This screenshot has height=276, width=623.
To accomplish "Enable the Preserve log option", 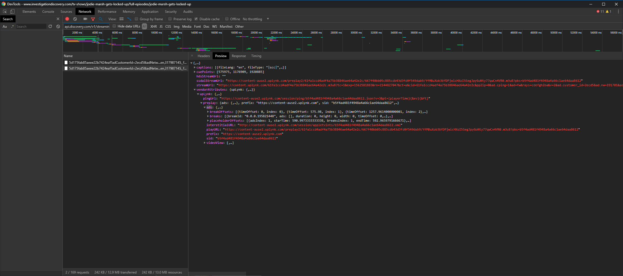I will tap(170, 19).
